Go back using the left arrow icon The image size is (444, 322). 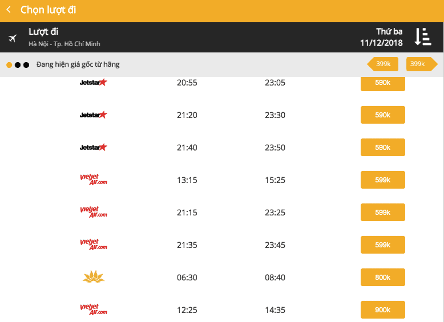(9, 10)
